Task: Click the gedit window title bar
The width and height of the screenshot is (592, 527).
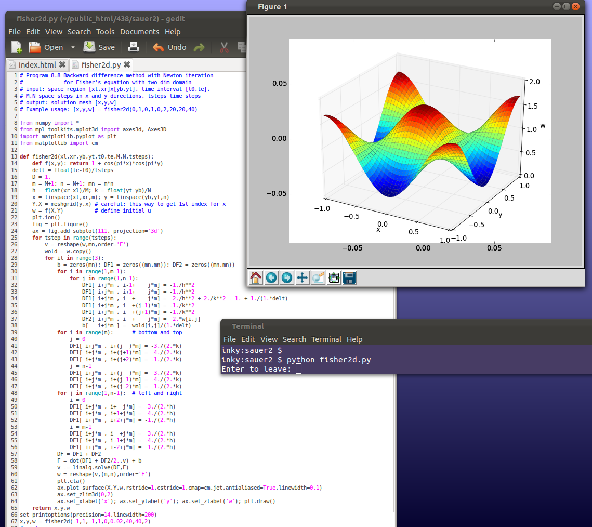Action: point(126,19)
